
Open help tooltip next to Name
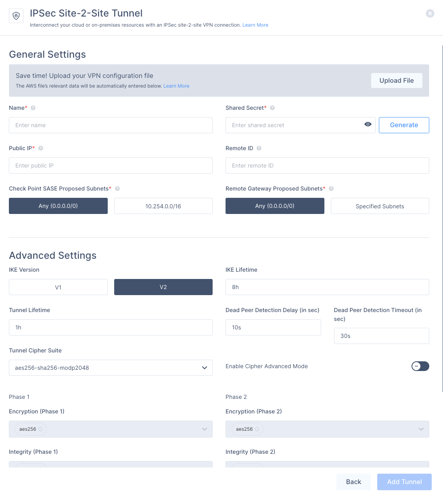click(x=33, y=108)
